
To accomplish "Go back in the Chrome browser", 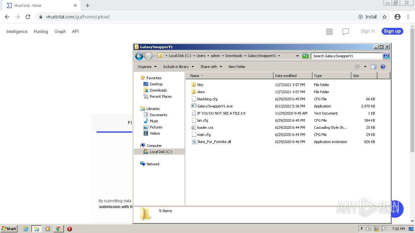I will (7, 17).
